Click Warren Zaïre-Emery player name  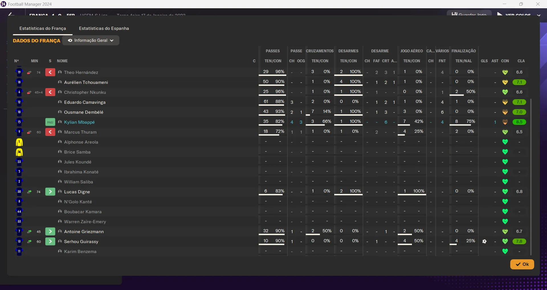click(x=85, y=222)
